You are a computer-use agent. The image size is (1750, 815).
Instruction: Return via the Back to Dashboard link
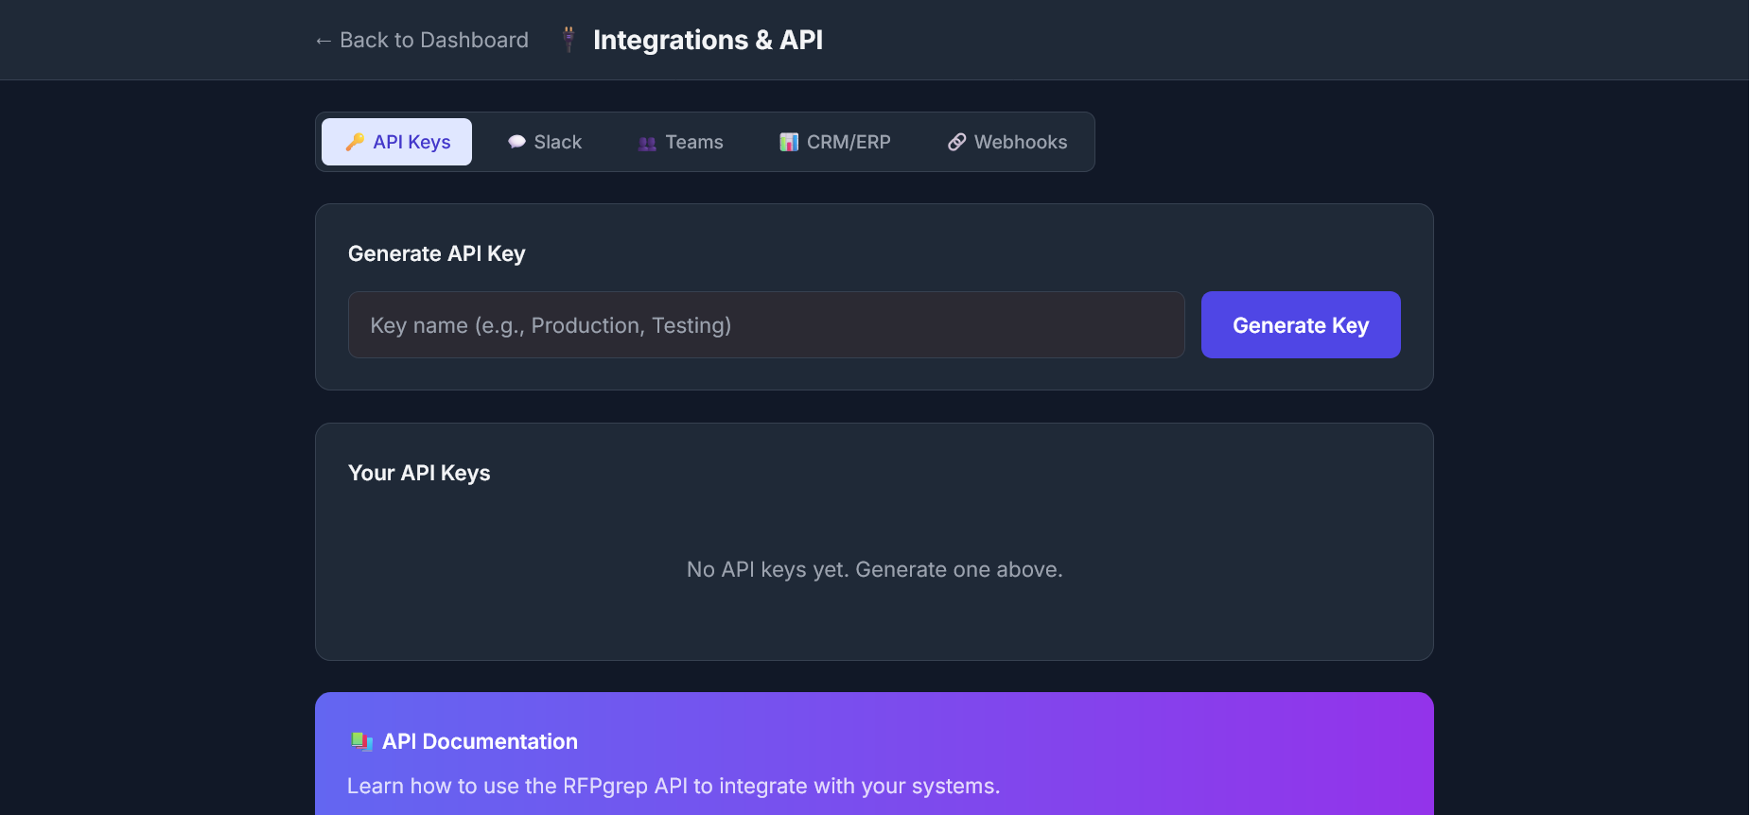tap(433, 40)
